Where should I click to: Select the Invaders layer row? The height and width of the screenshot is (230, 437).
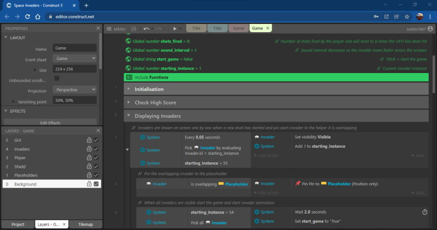[52, 149]
